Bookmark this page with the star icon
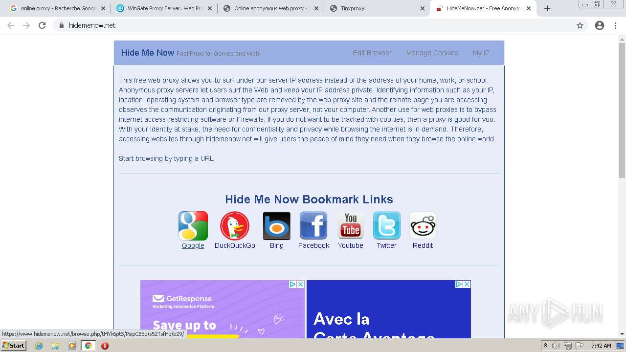The image size is (626, 352). (x=580, y=25)
